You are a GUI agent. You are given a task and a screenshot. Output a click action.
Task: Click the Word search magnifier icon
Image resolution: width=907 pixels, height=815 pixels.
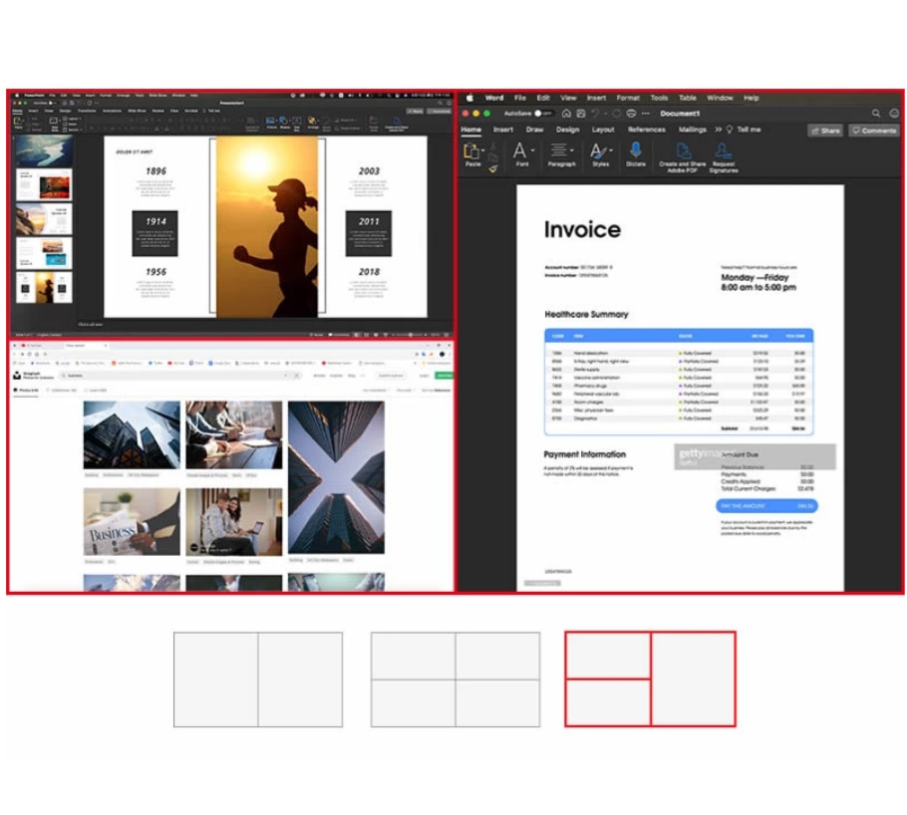[877, 114]
